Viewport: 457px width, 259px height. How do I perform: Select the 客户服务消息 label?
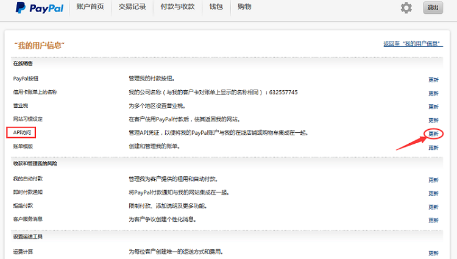(27, 219)
